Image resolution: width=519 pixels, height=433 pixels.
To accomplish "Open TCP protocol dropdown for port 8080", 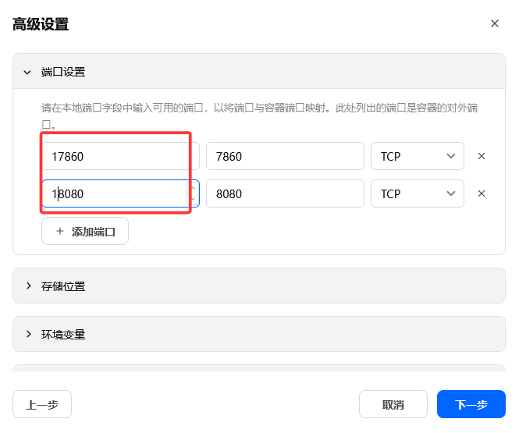I will click(417, 193).
